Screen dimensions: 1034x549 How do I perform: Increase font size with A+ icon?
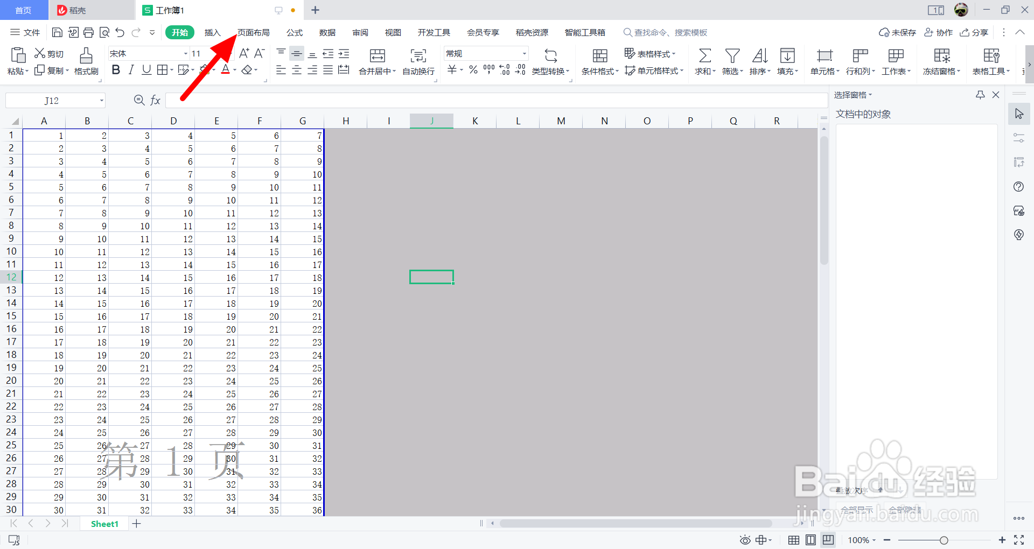coord(244,53)
